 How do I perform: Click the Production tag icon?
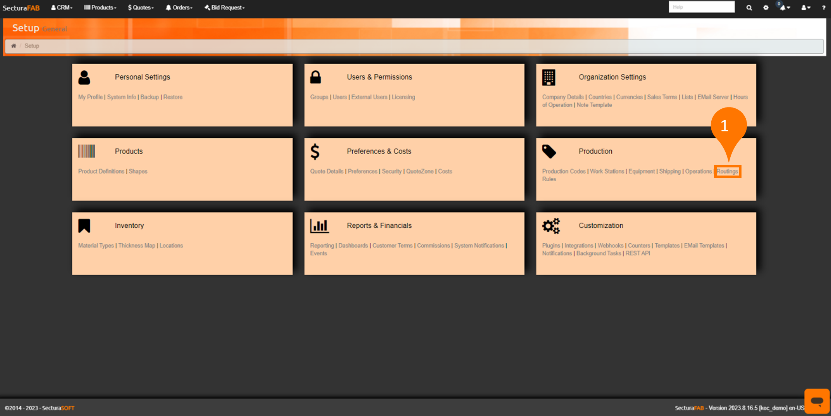[x=549, y=152]
